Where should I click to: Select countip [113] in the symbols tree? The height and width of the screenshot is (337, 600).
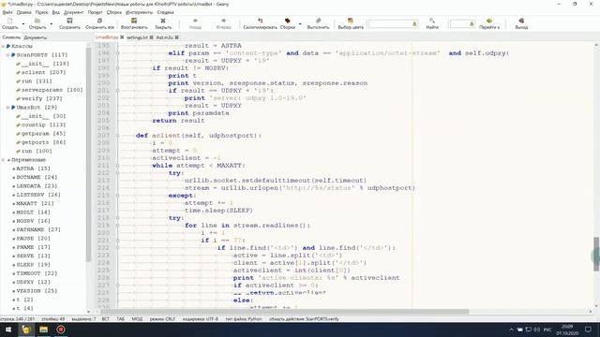[x=43, y=125]
